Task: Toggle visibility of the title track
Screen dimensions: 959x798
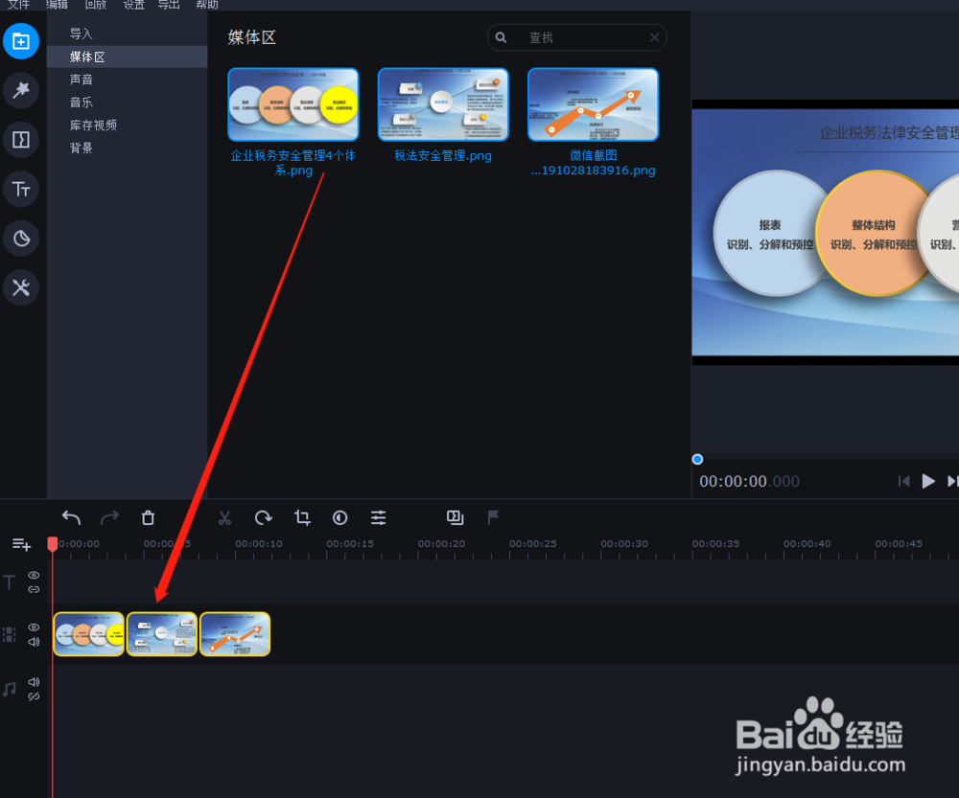Action: pyautogui.click(x=34, y=575)
